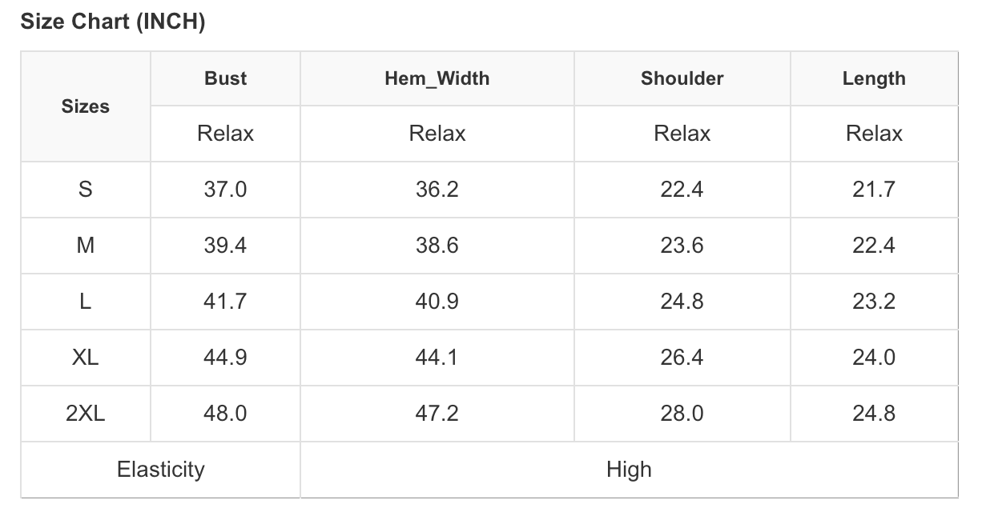Click Length value 24.0 for size XL
Image resolution: width=982 pixels, height=528 pixels.
(874, 358)
